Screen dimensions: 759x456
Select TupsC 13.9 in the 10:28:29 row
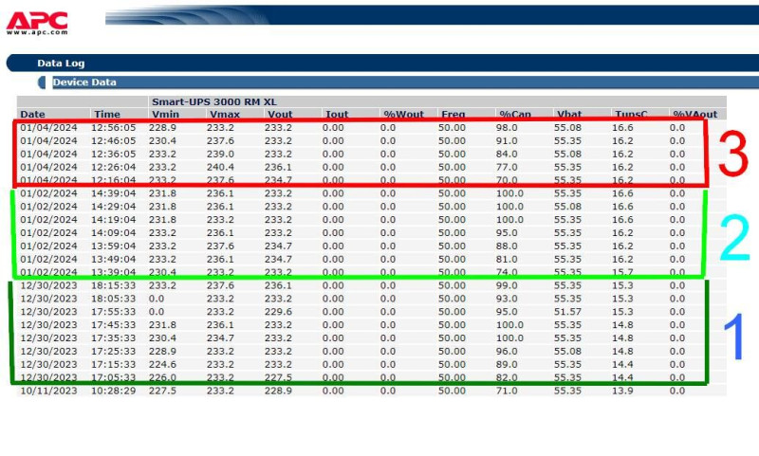click(622, 391)
